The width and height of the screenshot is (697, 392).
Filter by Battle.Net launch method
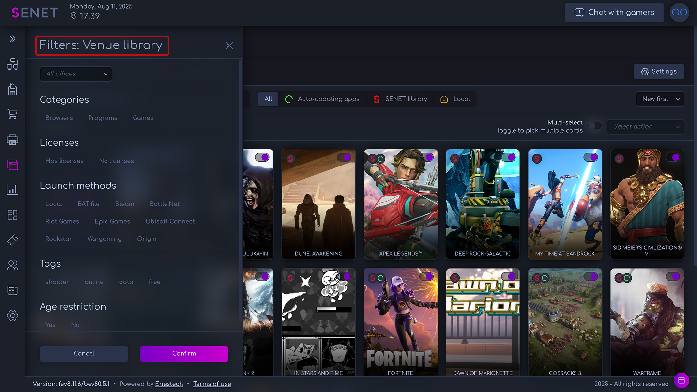(165, 204)
